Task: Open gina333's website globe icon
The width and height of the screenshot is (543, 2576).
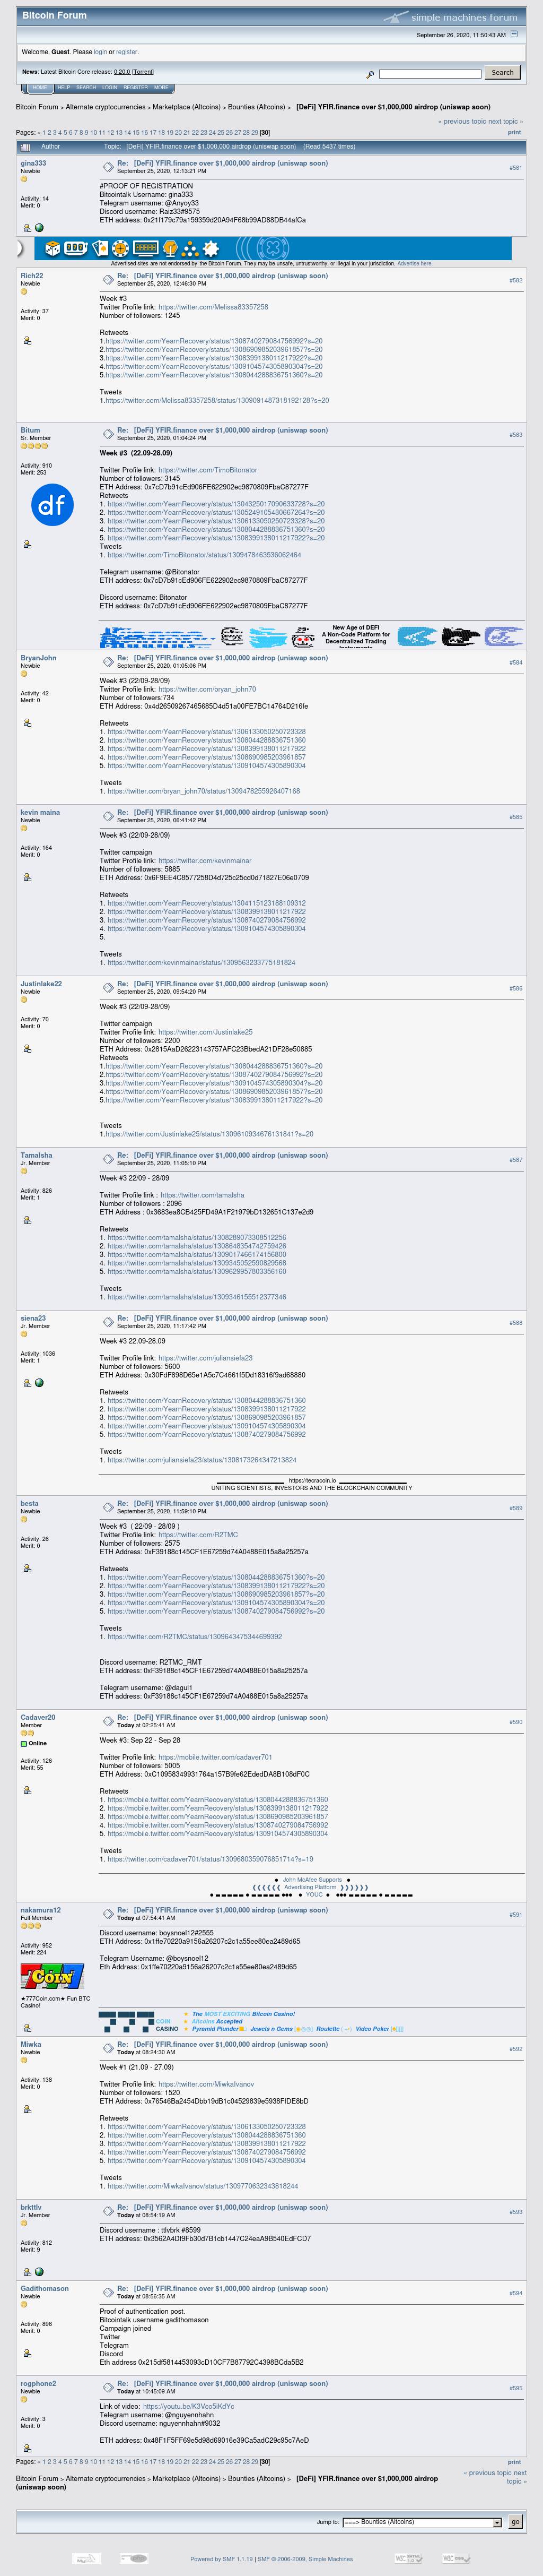Action: tap(39, 228)
